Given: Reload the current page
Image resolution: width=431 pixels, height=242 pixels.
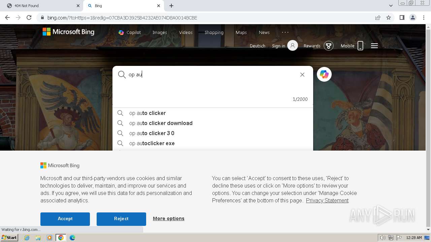Looking at the screenshot, I should (29, 17).
